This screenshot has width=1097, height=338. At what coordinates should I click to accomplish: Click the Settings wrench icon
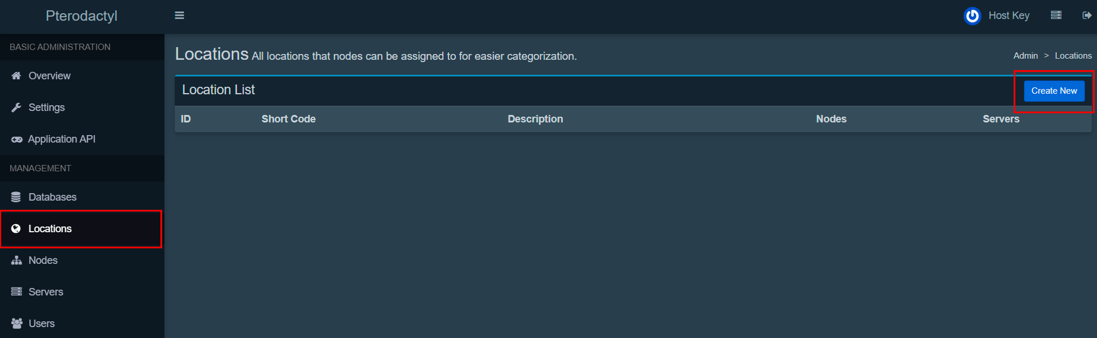[16, 107]
